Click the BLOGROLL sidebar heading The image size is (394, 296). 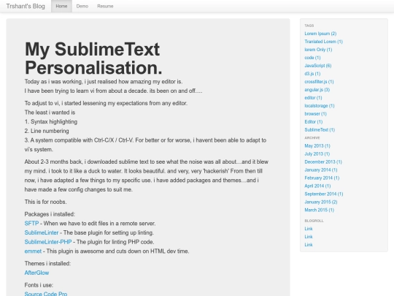(314, 221)
